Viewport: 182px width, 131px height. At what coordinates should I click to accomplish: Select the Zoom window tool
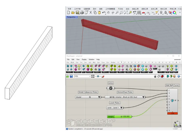[122, 12]
